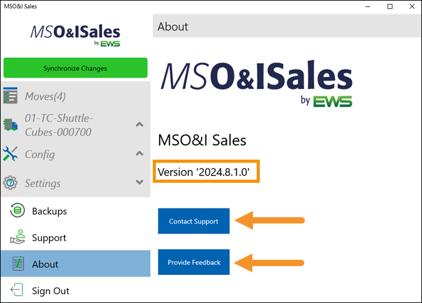Click the Synchronize Changes button

pos(75,68)
